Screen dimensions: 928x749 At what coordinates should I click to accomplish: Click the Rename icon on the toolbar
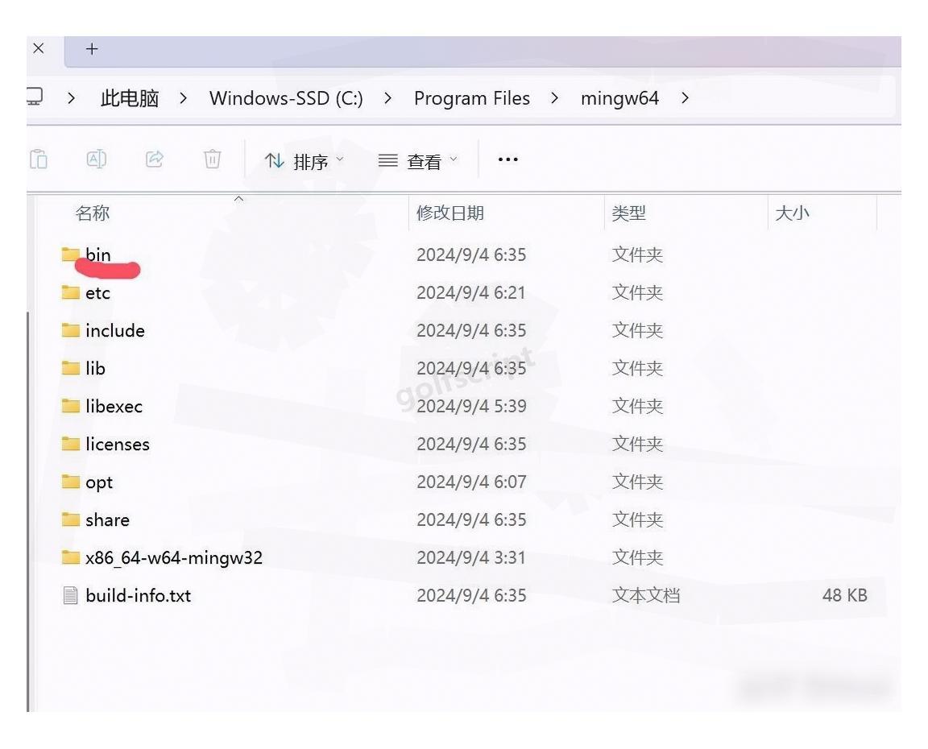[97, 159]
